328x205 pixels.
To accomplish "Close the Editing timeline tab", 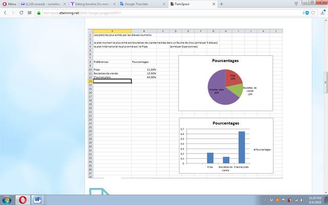I will [x=114, y=4].
